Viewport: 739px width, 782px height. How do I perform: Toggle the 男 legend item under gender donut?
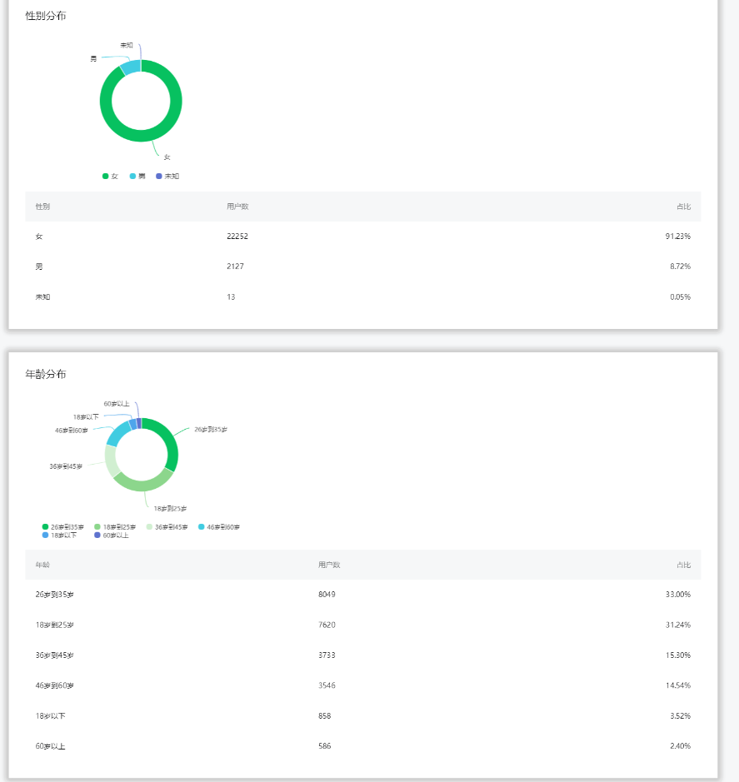coord(137,176)
